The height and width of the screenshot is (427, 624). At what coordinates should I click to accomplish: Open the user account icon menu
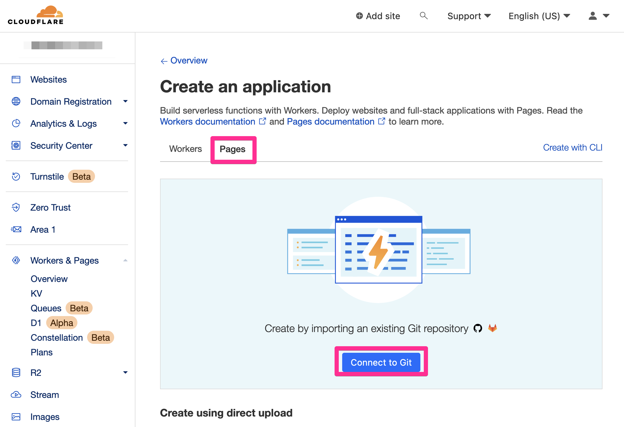pos(593,16)
